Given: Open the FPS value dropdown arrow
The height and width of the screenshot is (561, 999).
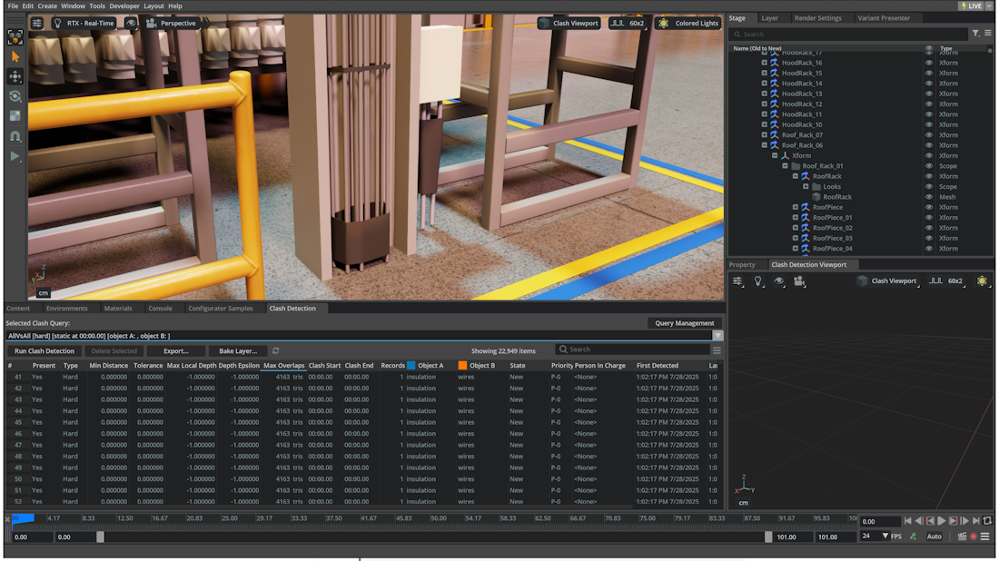Looking at the screenshot, I should pos(885,536).
